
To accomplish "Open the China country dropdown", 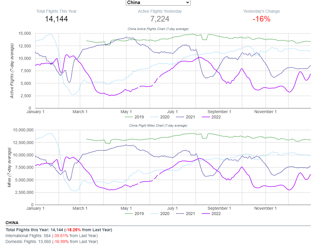I will pyautogui.click(x=158, y=2).
